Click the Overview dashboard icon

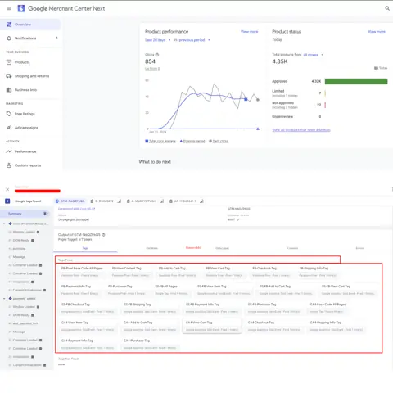click(9, 25)
